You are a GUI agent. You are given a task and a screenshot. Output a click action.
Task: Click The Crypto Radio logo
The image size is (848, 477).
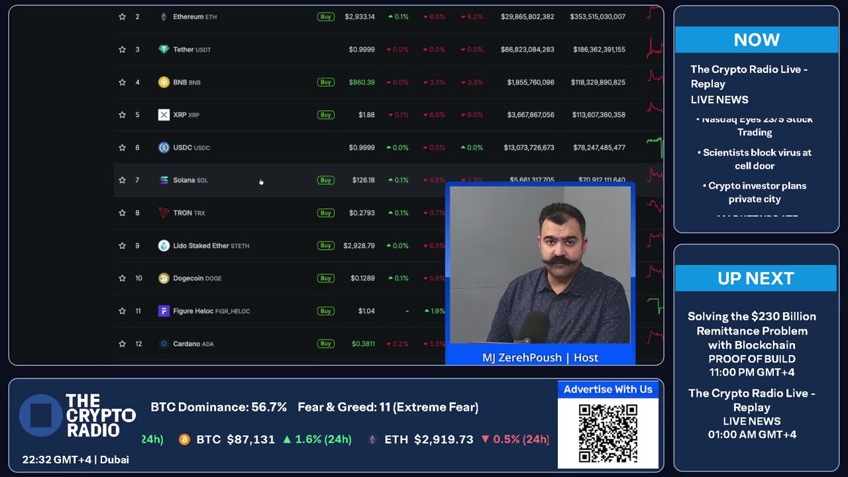[x=78, y=415]
